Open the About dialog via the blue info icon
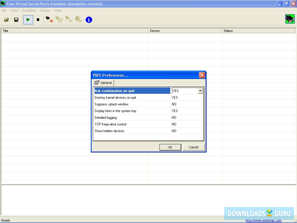This screenshot has height=223, width=297. click(x=89, y=19)
